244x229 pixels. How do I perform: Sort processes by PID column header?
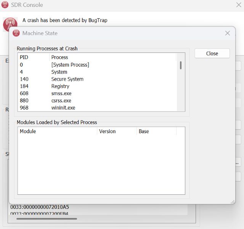click(34, 57)
